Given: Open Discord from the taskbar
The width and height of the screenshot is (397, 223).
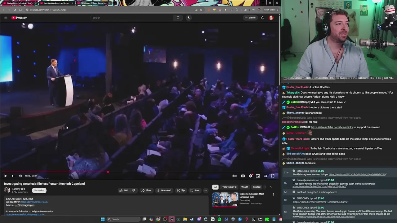Looking at the screenshot, I should click(199, 219).
